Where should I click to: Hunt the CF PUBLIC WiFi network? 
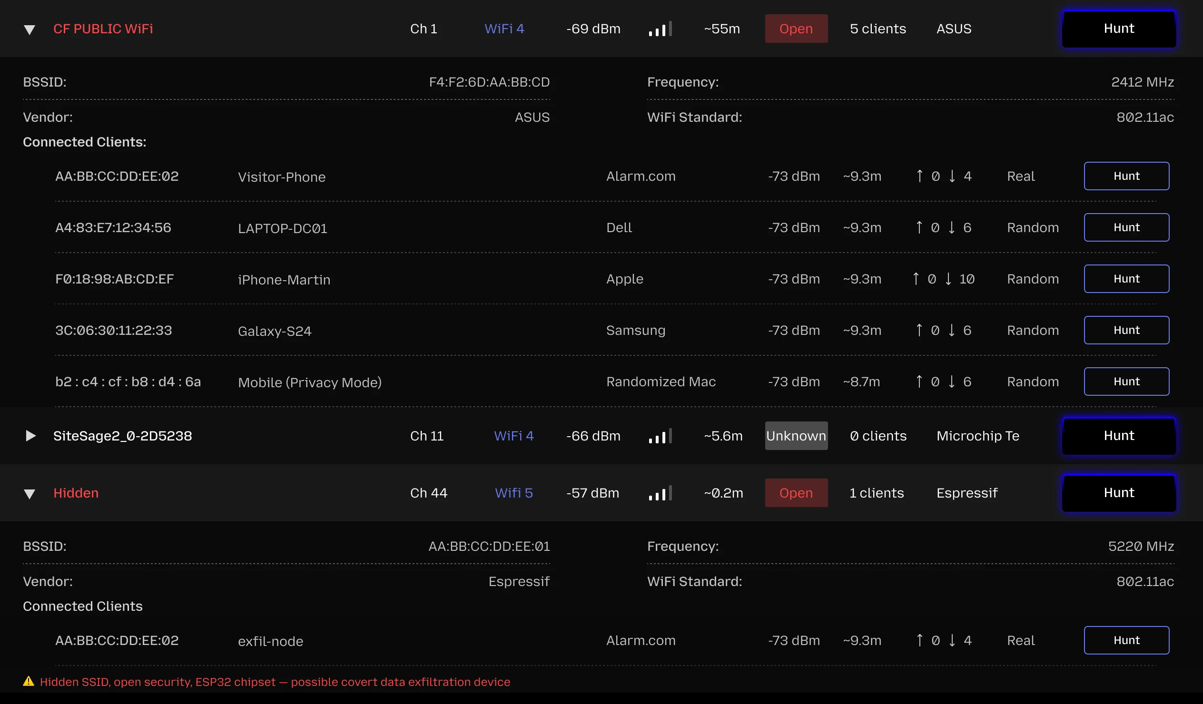click(1118, 29)
